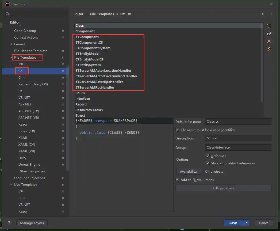Click the New Template icon
280x231 pixels.
pyautogui.click(x=269, y=26)
